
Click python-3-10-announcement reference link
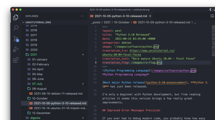point(167,82)
